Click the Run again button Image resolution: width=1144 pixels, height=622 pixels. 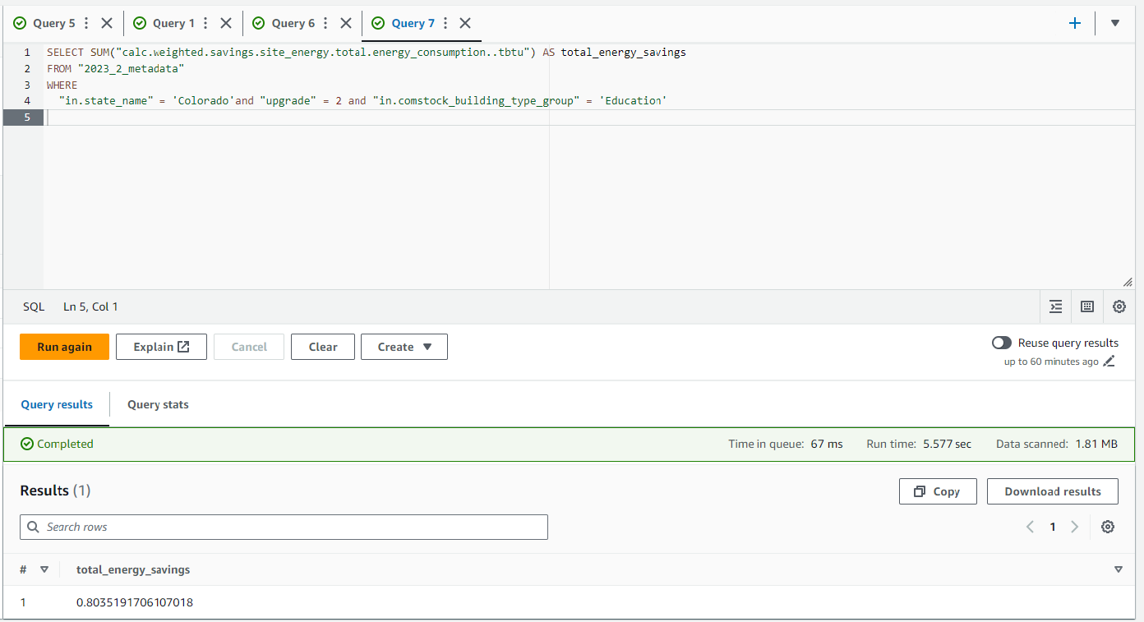(64, 347)
